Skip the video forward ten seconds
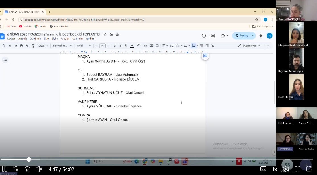The width and height of the screenshot is (317, 175). coord(27,169)
